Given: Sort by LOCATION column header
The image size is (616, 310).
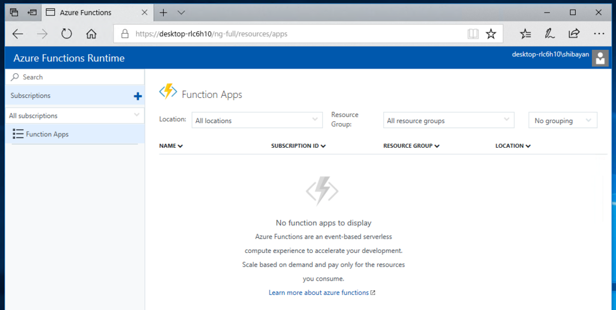Looking at the screenshot, I should [x=513, y=146].
